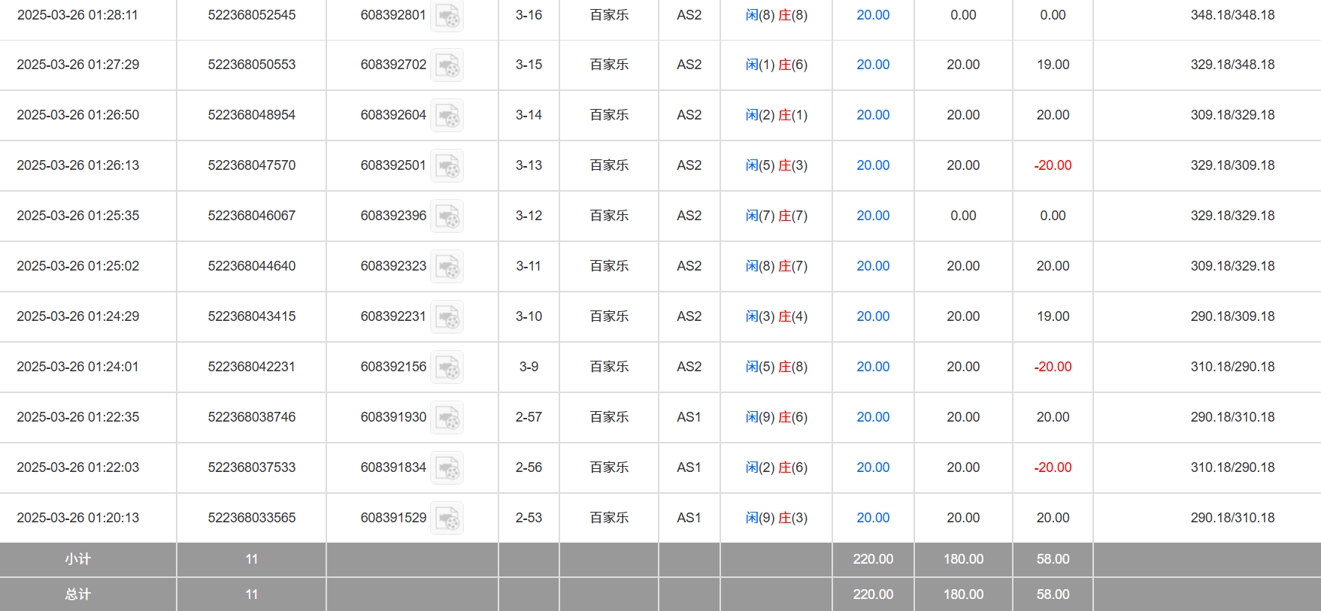Play replay icon beside 608392702
Image resolution: width=1321 pixels, height=611 pixels.
point(447,65)
